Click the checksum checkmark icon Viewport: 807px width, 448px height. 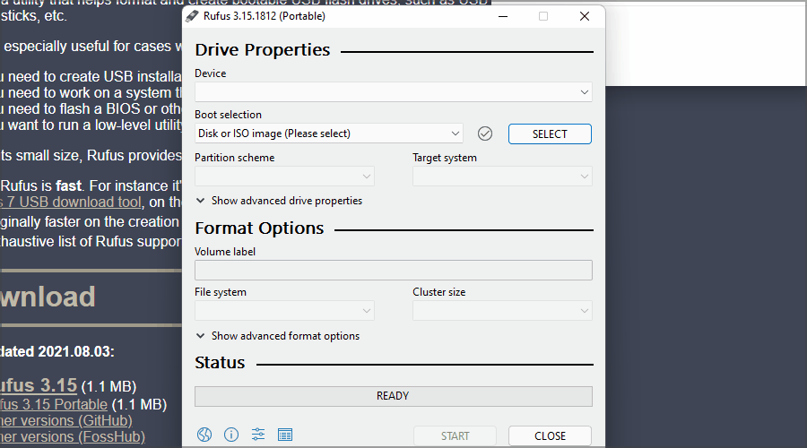485,134
